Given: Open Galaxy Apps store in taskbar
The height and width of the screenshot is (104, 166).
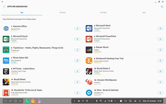Looking at the screenshot, I should pyautogui.click(x=39, y=101).
